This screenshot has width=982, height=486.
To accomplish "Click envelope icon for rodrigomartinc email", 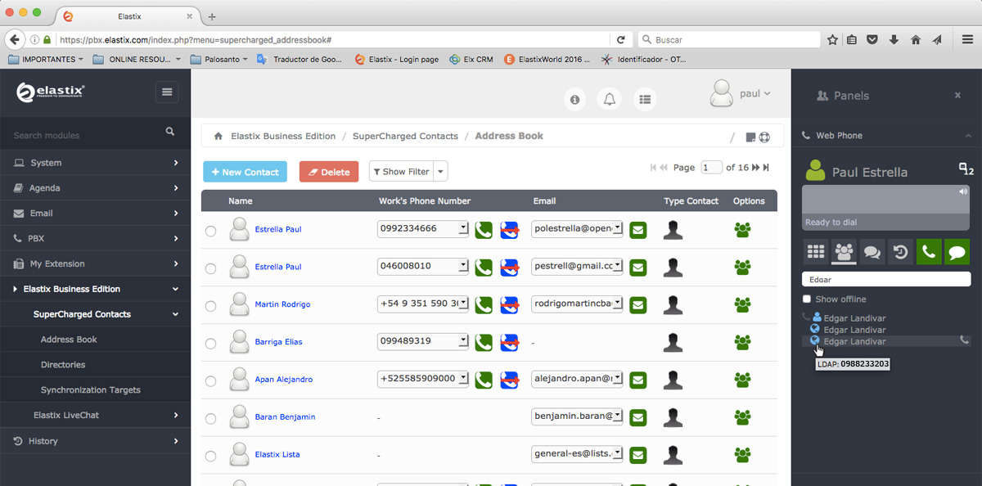I will 638,304.
